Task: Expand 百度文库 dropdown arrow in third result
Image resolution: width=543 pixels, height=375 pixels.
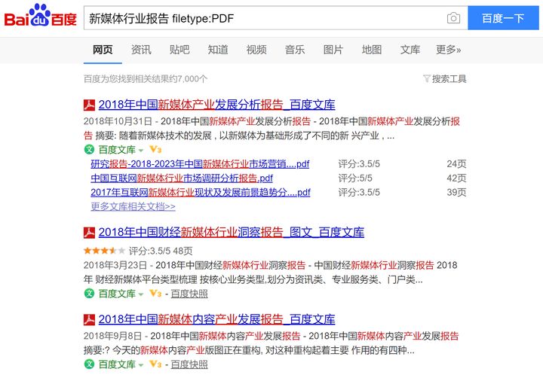Action: [x=140, y=365]
